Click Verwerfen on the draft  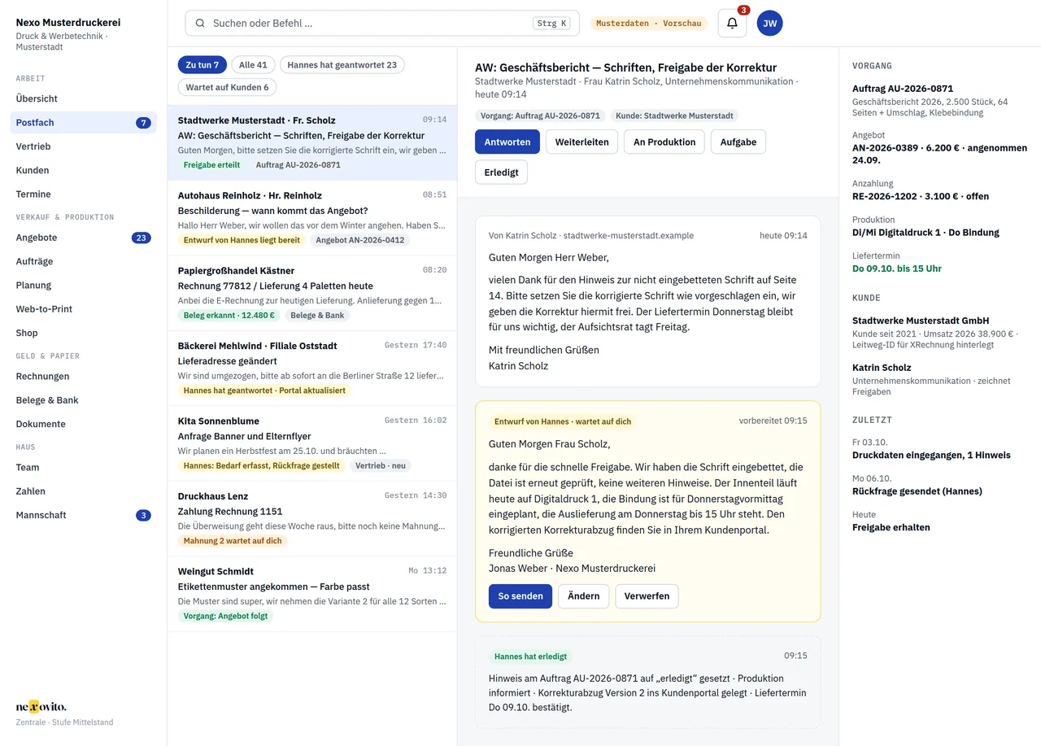tap(647, 596)
